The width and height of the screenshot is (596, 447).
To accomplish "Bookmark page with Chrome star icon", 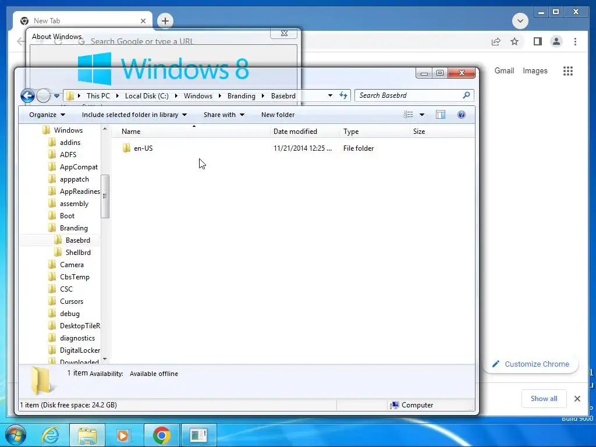I will click(x=515, y=41).
